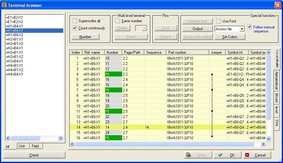Select =H2+B1-X1 in terminal list
The image size is (283, 163).
tap(34, 39)
